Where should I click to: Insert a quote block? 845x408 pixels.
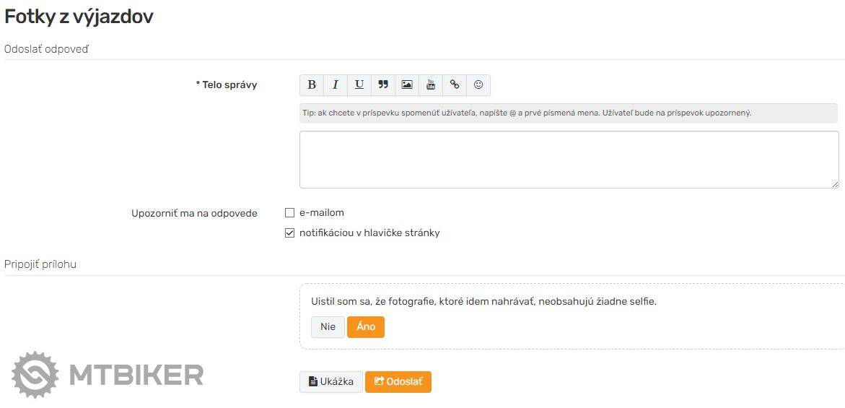[383, 85]
